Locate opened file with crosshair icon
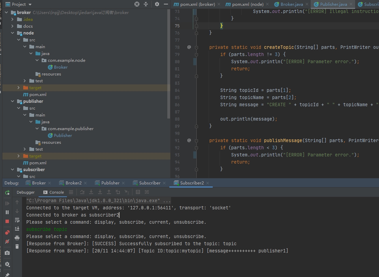This screenshot has height=277, width=379. tap(137, 4)
